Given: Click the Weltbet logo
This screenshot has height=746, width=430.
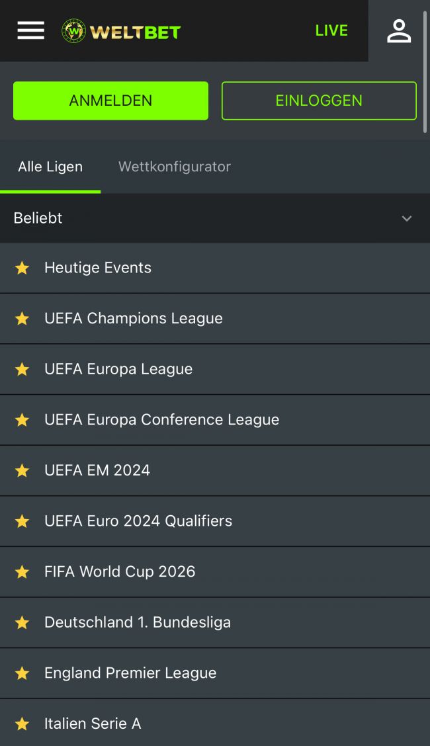Looking at the screenshot, I should pos(121,31).
